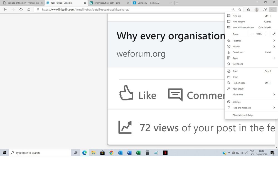Screen dimensions: 278x175
Task: Choose Share from the menu
Action: (x=251, y=77)
